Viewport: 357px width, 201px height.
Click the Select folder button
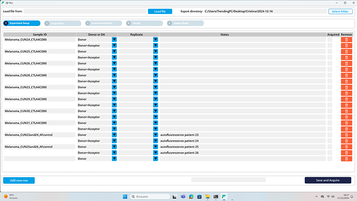click(x=340, y=11)
